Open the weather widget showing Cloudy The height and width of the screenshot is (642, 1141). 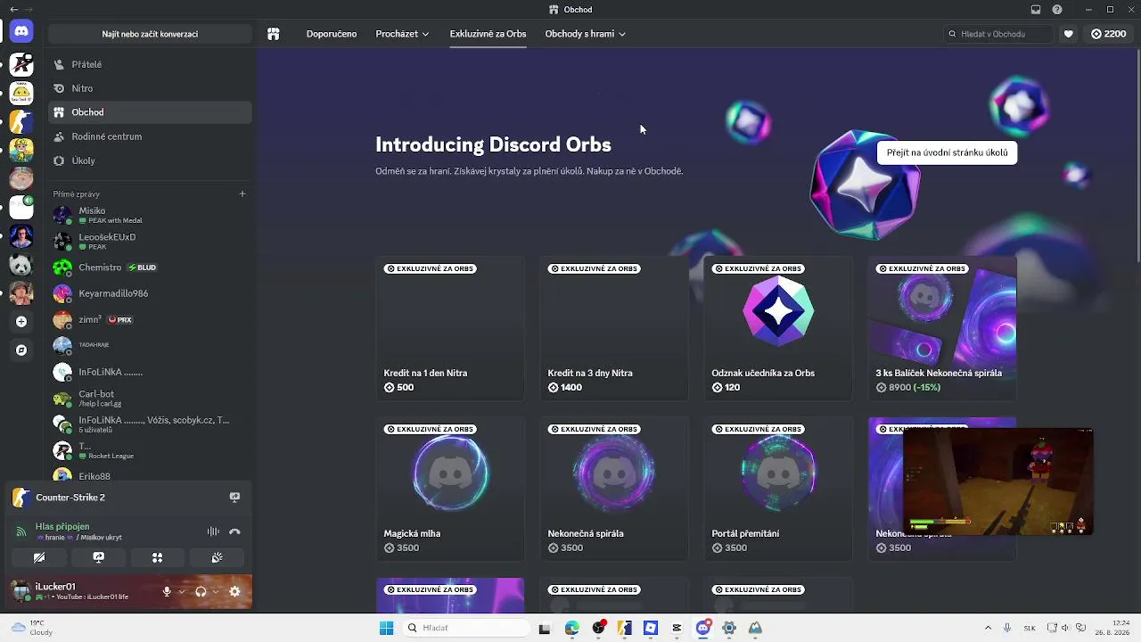(32, 628)
